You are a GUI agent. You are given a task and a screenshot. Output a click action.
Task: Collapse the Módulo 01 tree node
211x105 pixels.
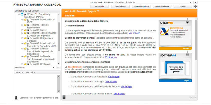coord(19,14)
